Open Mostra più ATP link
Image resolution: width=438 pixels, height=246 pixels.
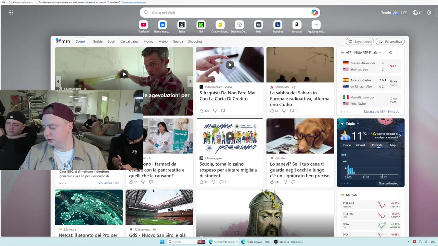[382, 112]
